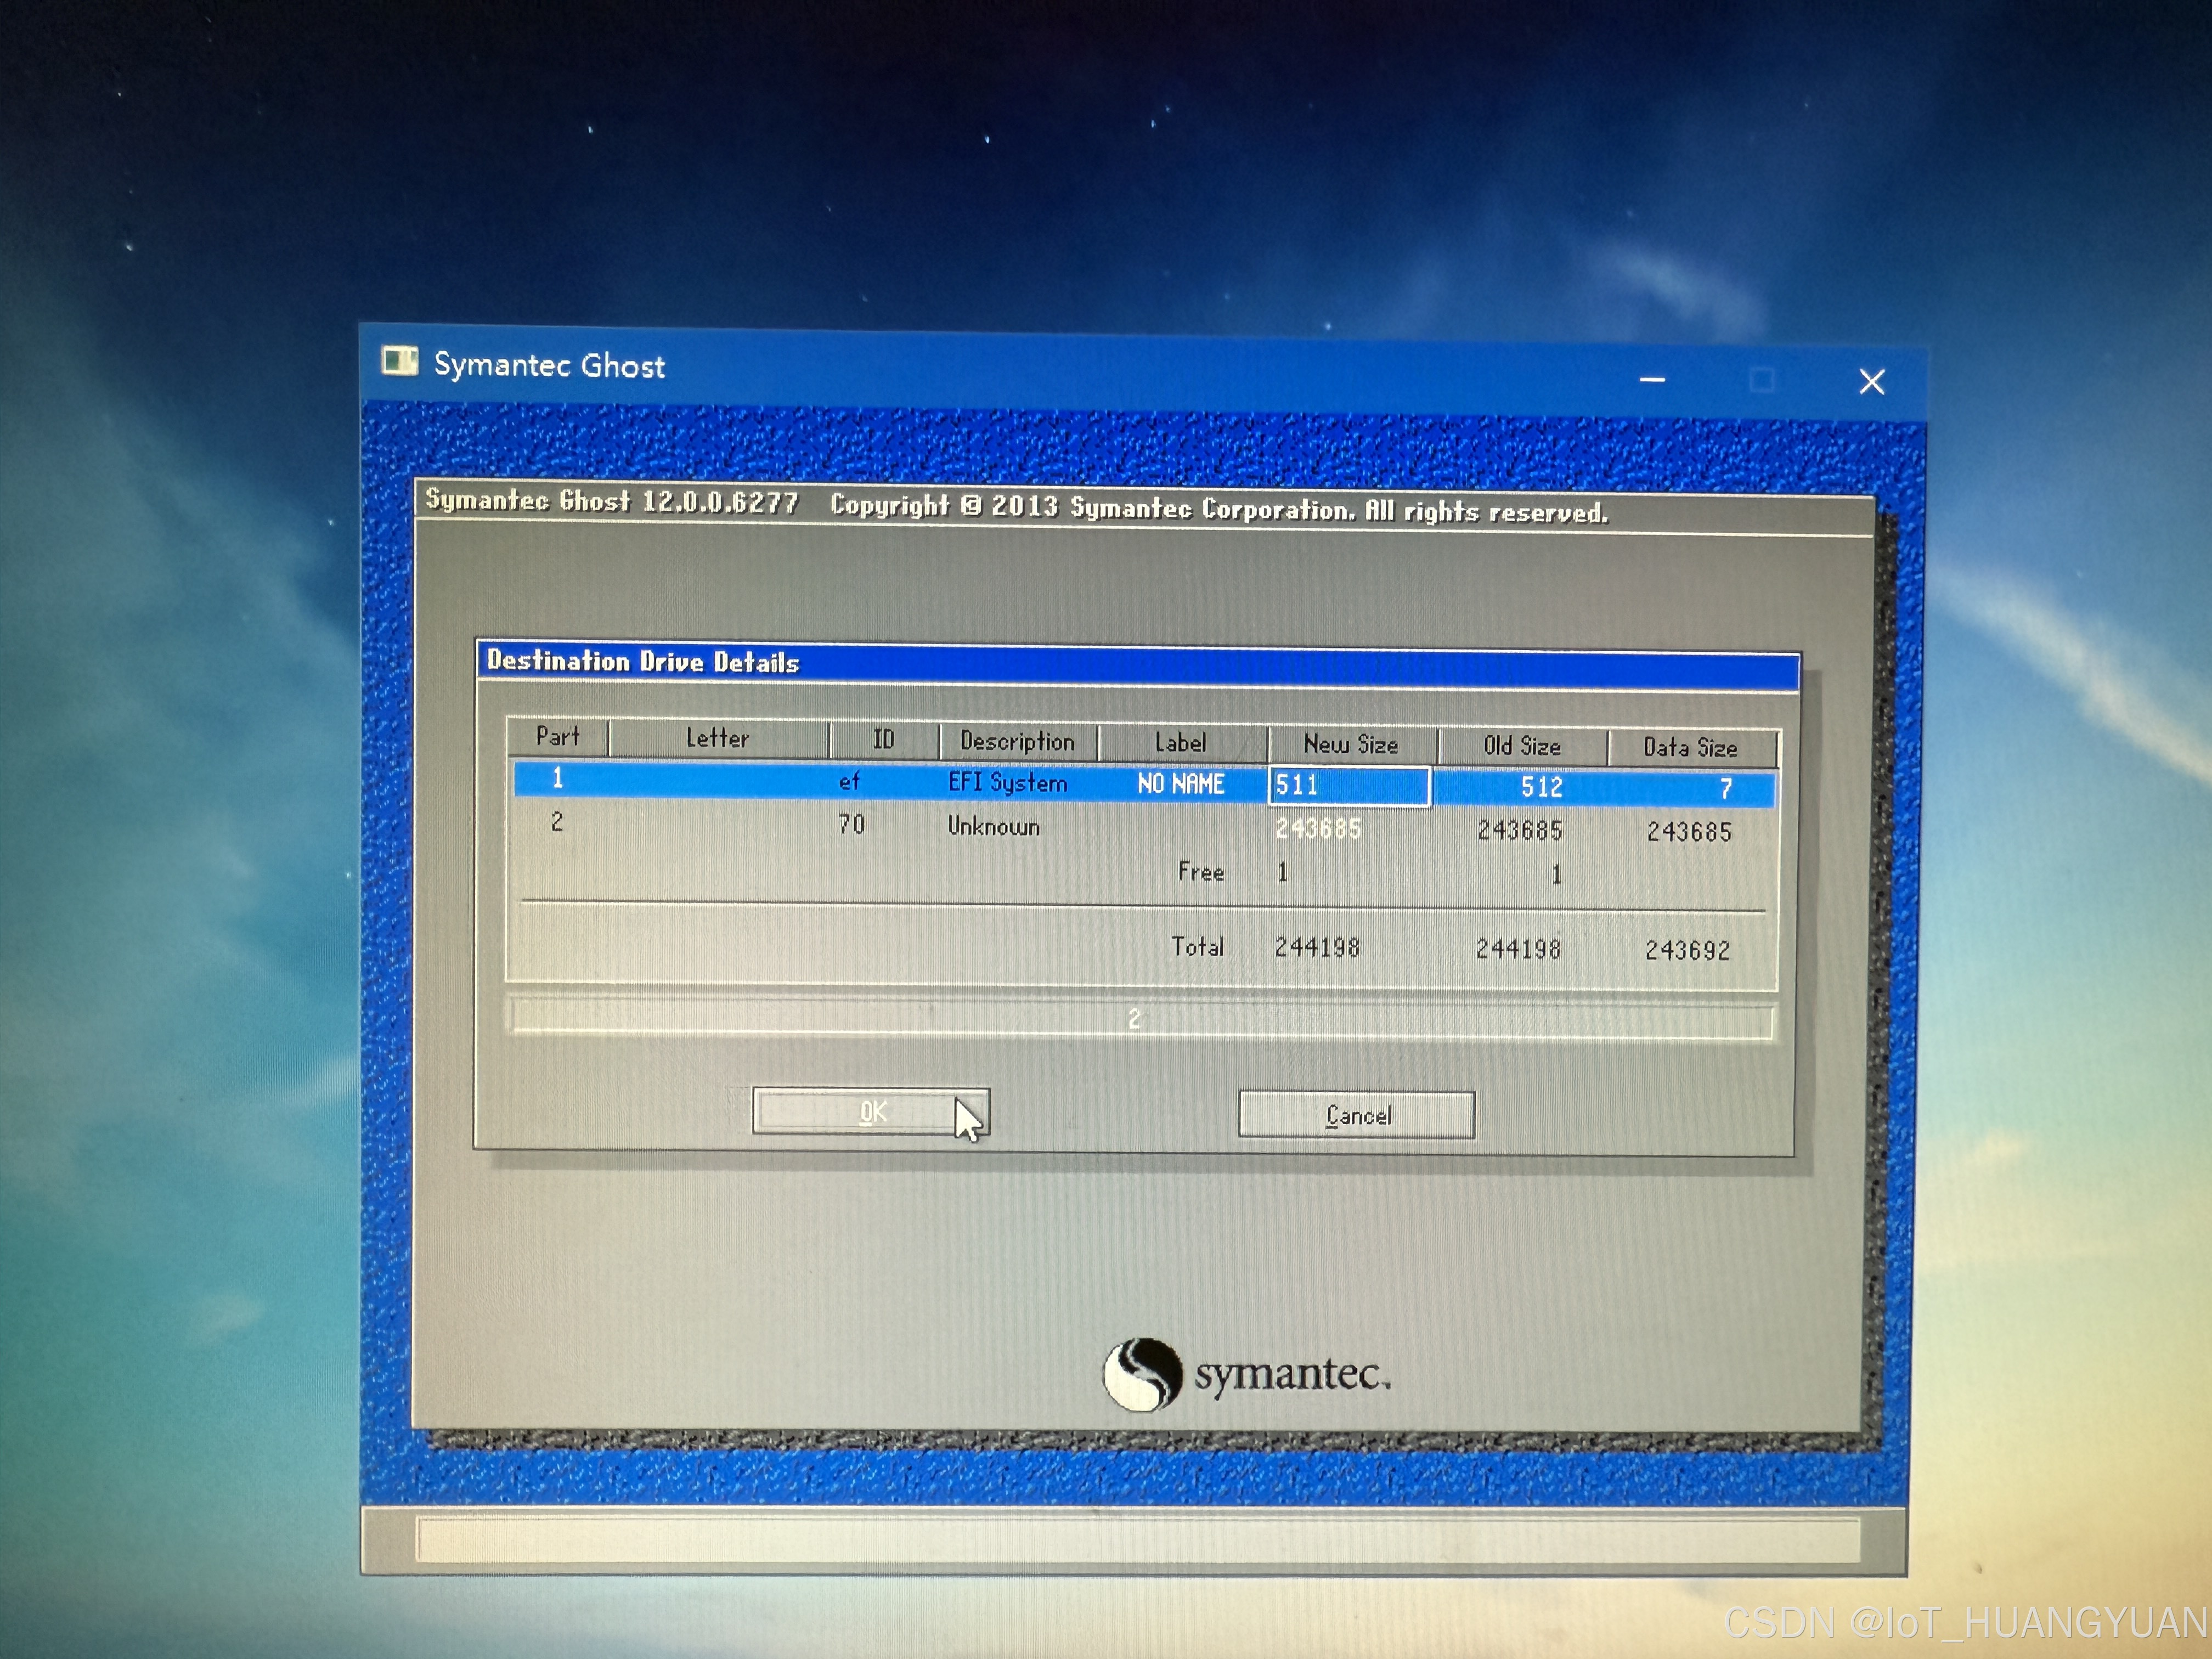Click ID value ef in row 1
This screenshot has width=2212, height=1659.
pos(849,781)
